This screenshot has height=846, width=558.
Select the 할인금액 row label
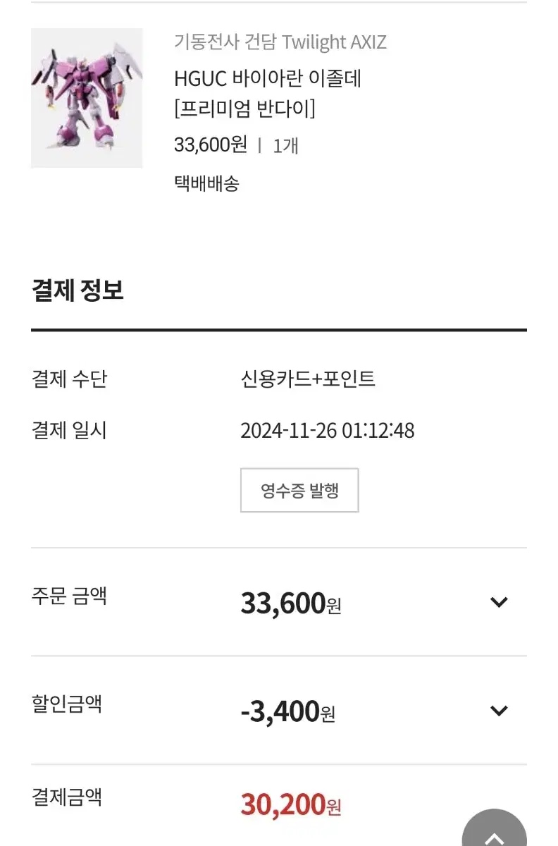(x=67, y=704)
